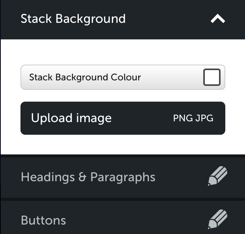
Task: Click the Upload image text in dark button
Action: pyautogui.click(x=71, y=118)
